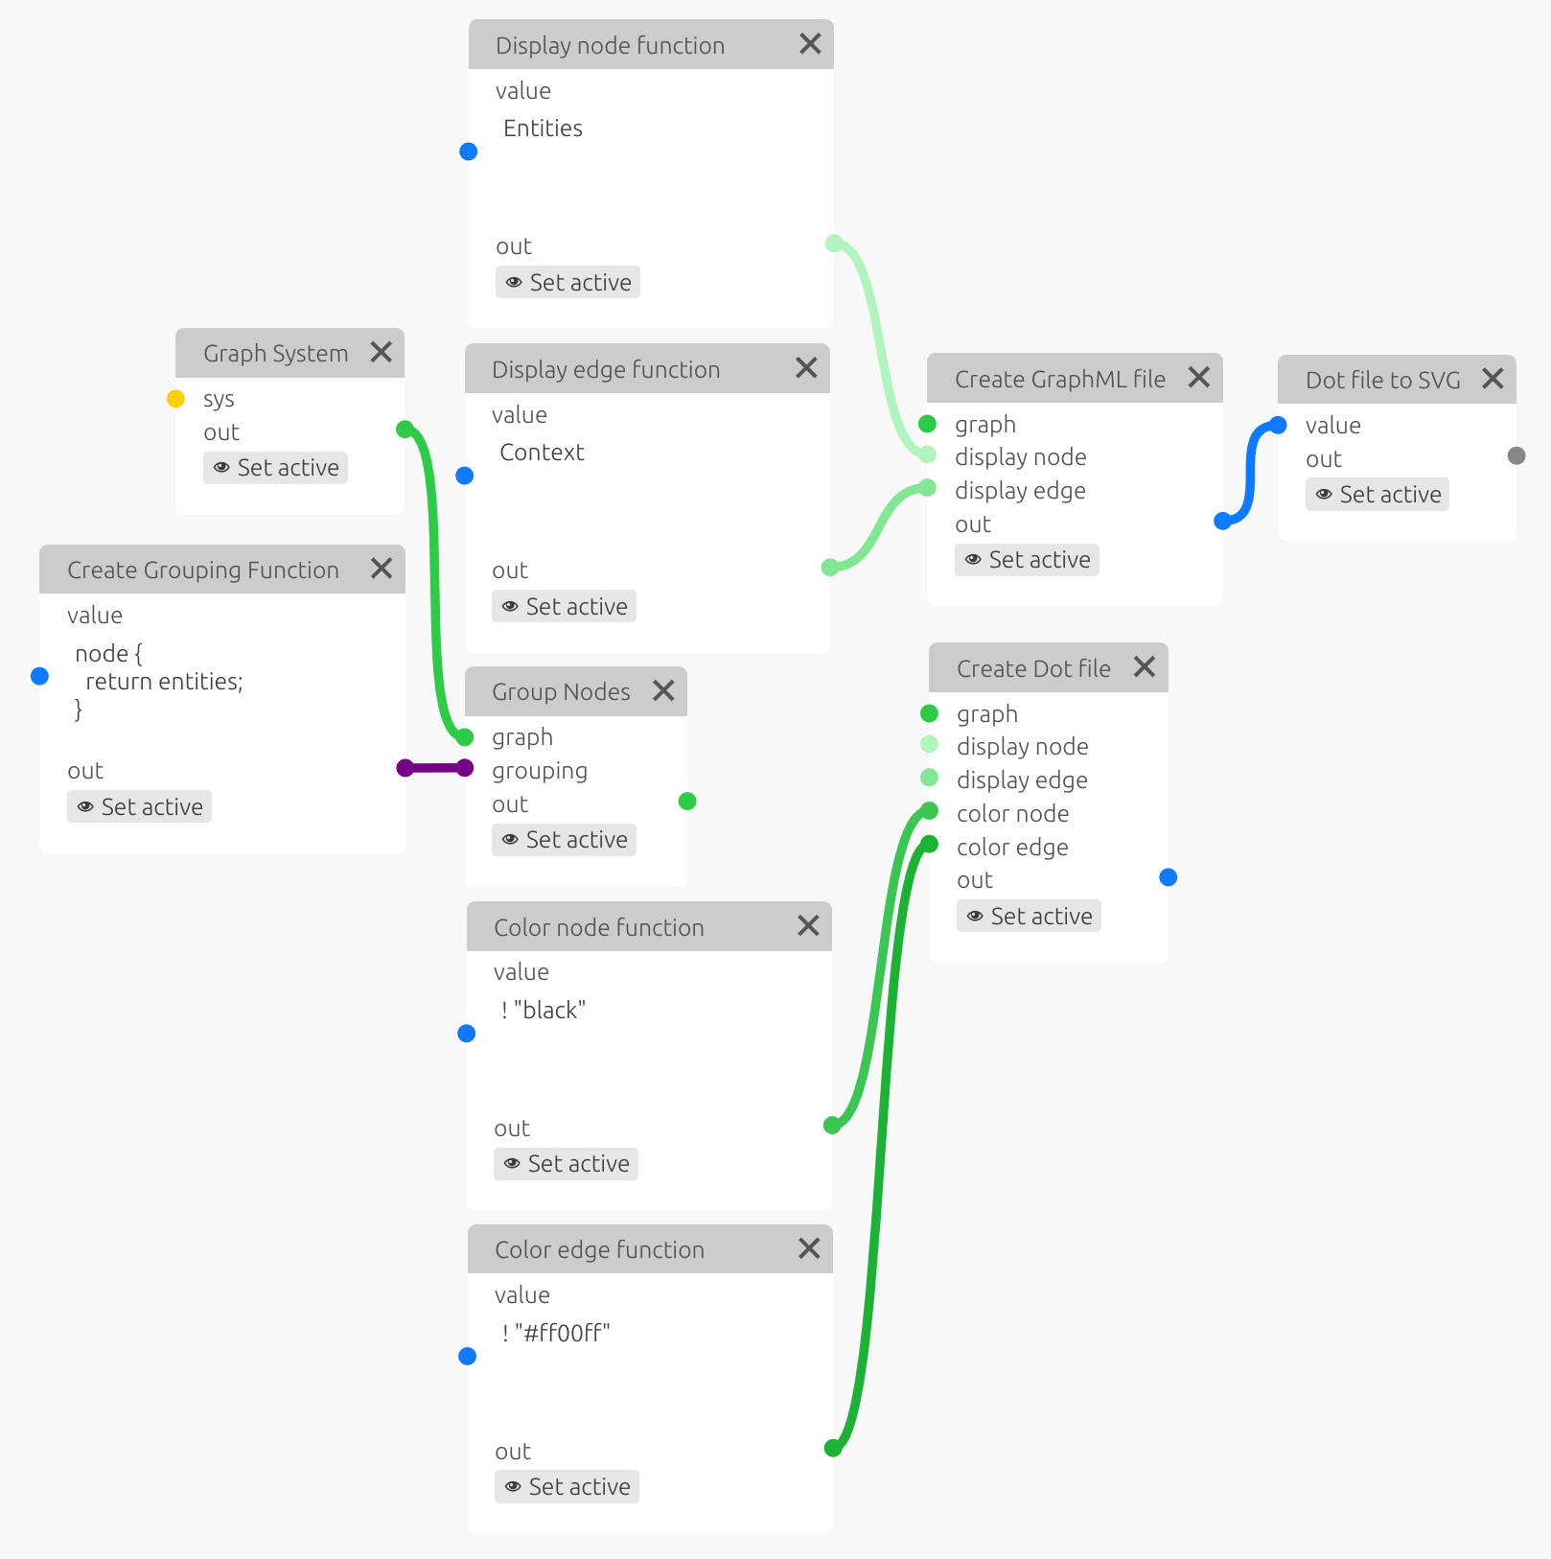
Task: Click the blue out port of Create Dot file
Action: coord(1169,877)
